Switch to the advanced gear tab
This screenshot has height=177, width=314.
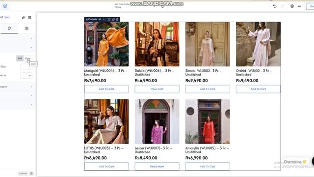click(x=26, y=29)
